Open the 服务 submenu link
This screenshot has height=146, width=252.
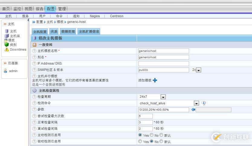(x=25, y=16)
